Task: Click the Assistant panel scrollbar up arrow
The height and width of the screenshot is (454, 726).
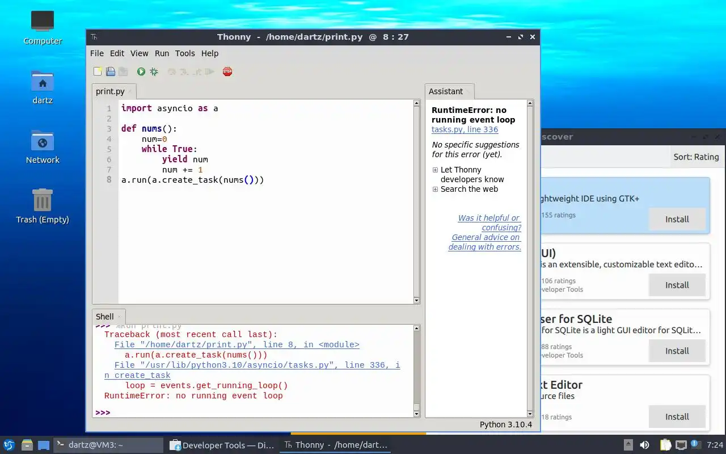Action: (530, 103)
